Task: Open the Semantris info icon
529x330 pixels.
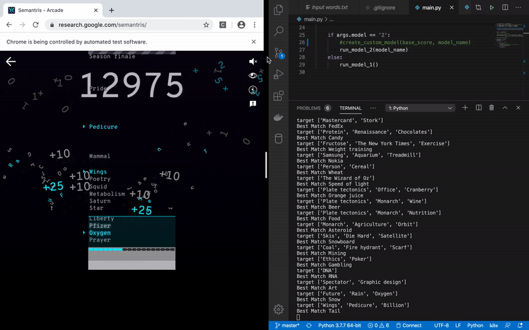Action: pos(253,90)
